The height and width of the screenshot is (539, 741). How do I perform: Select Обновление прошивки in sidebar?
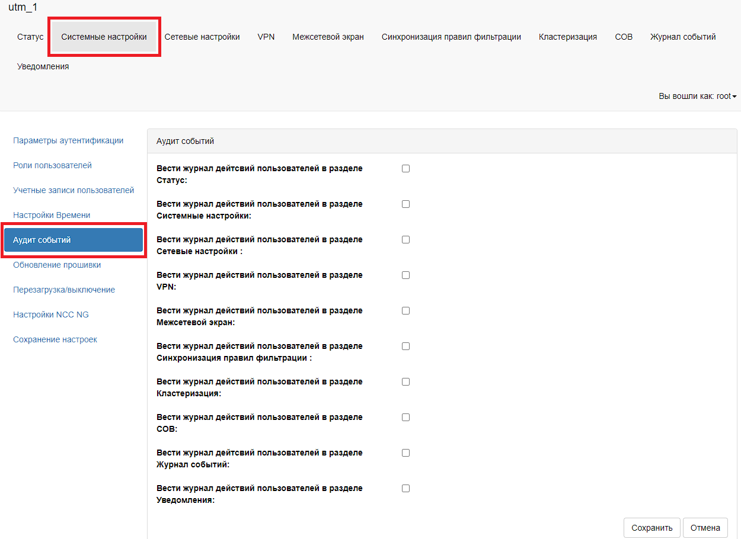tap(57, 265)
